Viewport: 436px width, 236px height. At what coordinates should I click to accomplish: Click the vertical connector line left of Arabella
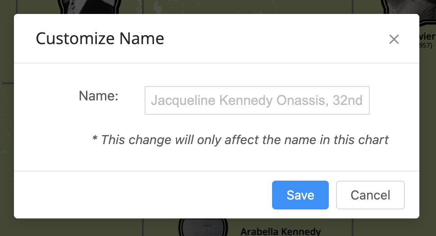[x=143, y=227]
